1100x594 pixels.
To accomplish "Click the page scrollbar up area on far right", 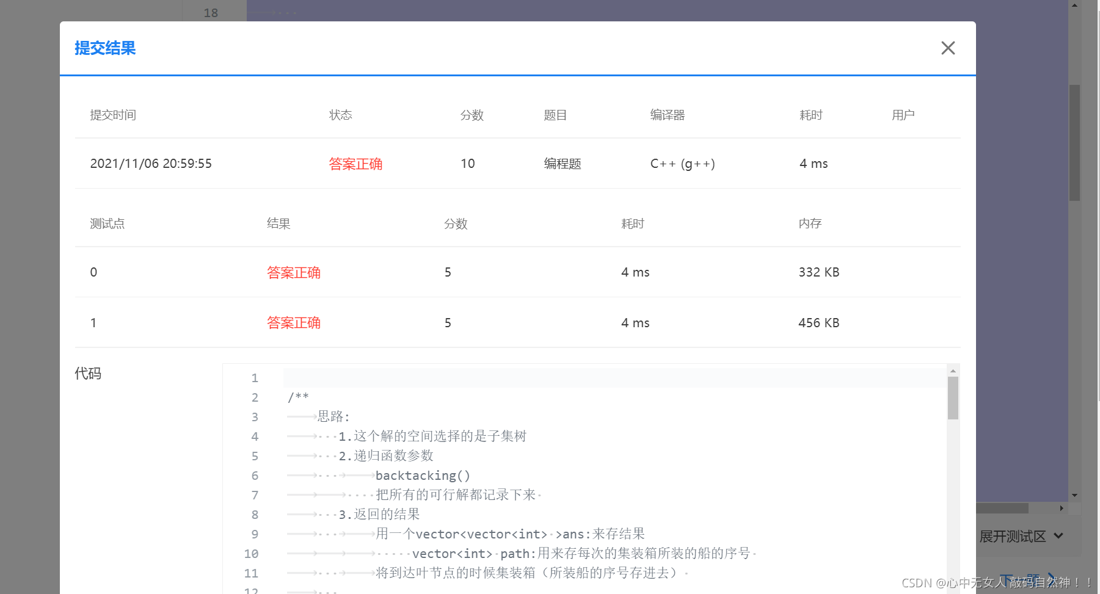I will pyautogui.click(x=1074, y=6).
